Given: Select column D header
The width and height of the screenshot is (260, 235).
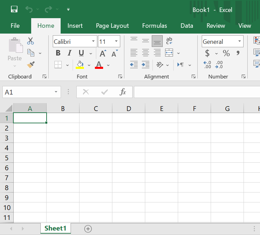Looking at the screenshot, I should point(129,108).
